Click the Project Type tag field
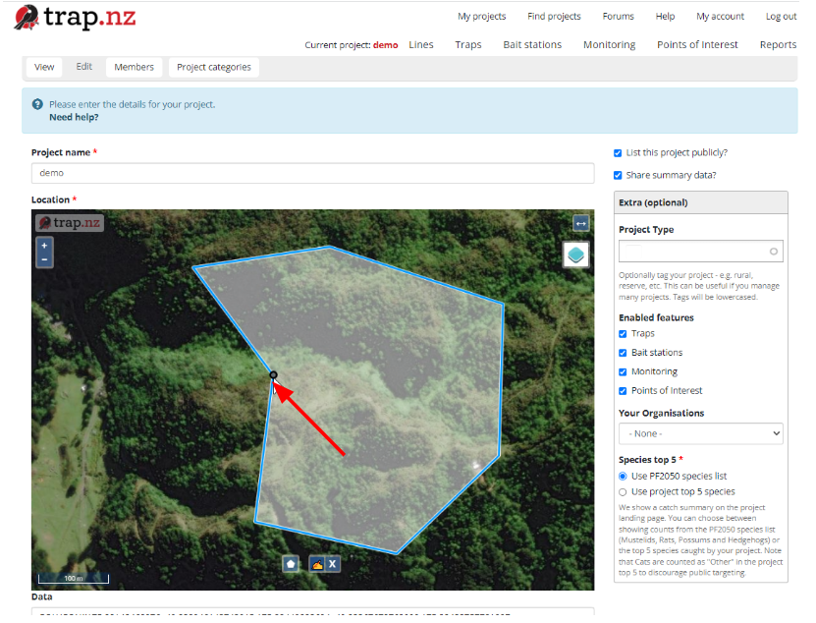 (x=700, y=252)
